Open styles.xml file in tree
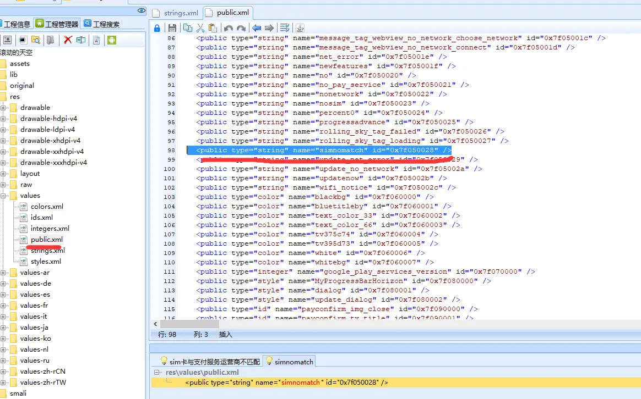The width and height of the screenshot is (641, 399). [46, 262]
